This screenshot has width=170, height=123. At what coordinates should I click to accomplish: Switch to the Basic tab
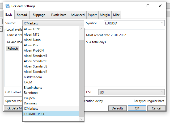[9, 15]
